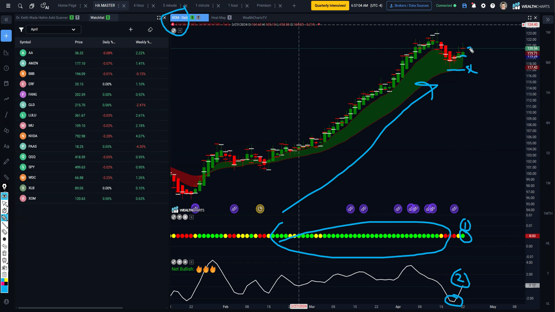Collapse the left panel with double chevron

6,20
